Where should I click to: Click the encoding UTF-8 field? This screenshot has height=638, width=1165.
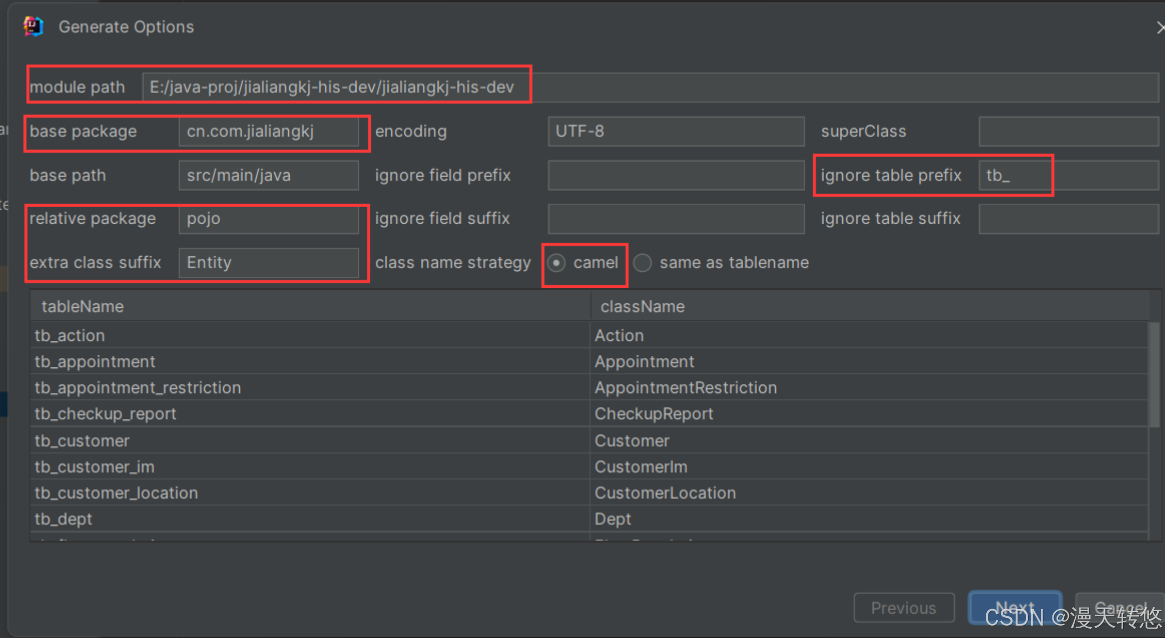675,131
